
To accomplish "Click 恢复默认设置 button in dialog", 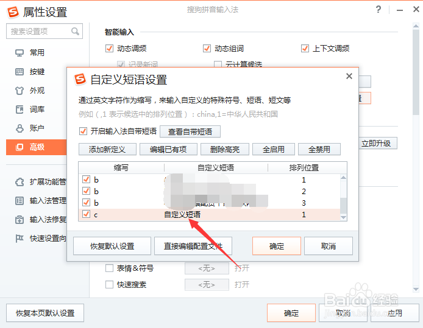I will point(112,246).
